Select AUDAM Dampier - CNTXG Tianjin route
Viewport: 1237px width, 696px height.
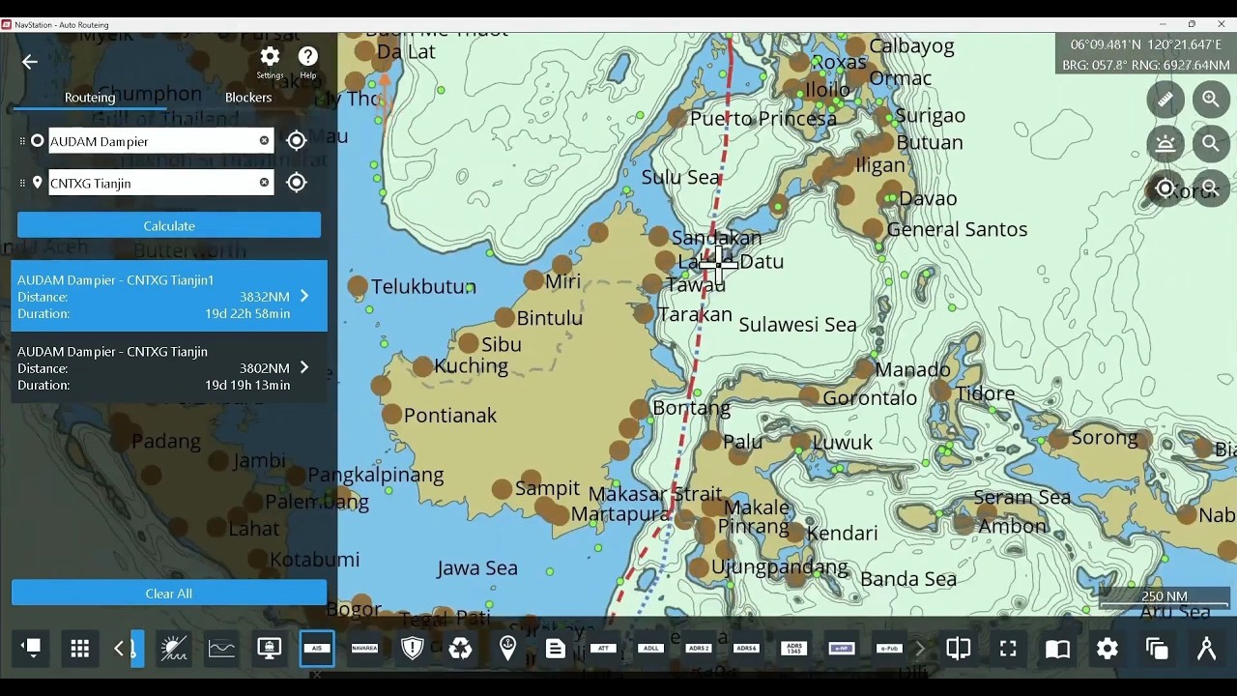[x=169, y=367]
